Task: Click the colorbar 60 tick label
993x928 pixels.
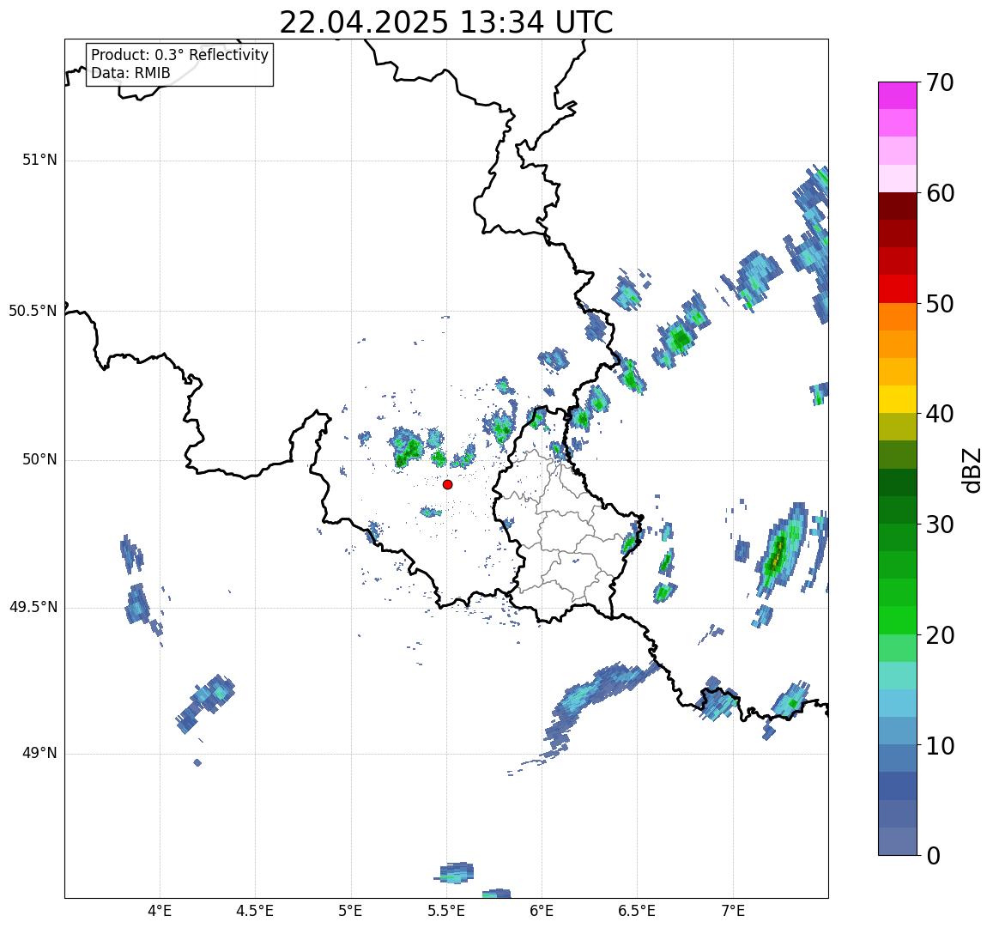Action: (940, 193)
